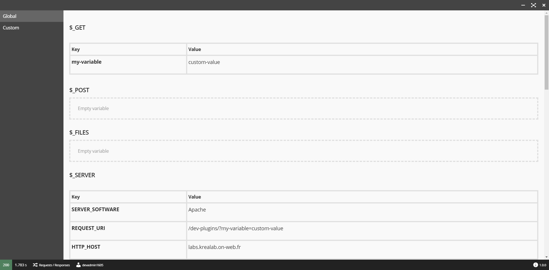Image resolution: width=549 pixels, height=270 pixels.
Task: Click the info icon near version 1.0.0
Action: [535, 265]
